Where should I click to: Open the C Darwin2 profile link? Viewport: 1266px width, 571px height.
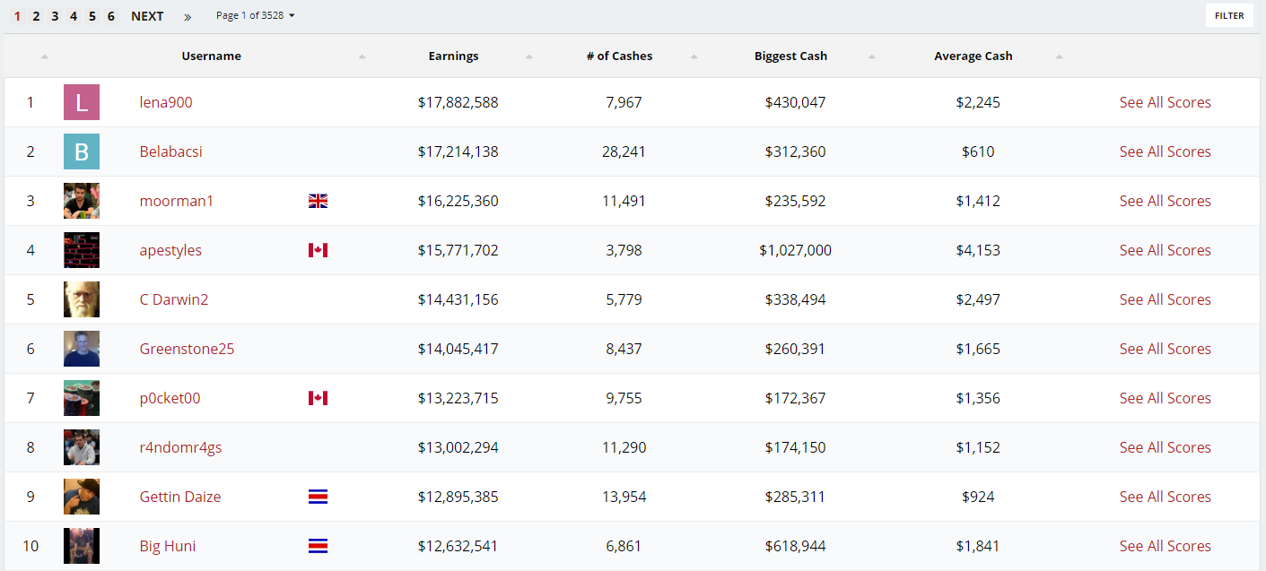point(174,299)
